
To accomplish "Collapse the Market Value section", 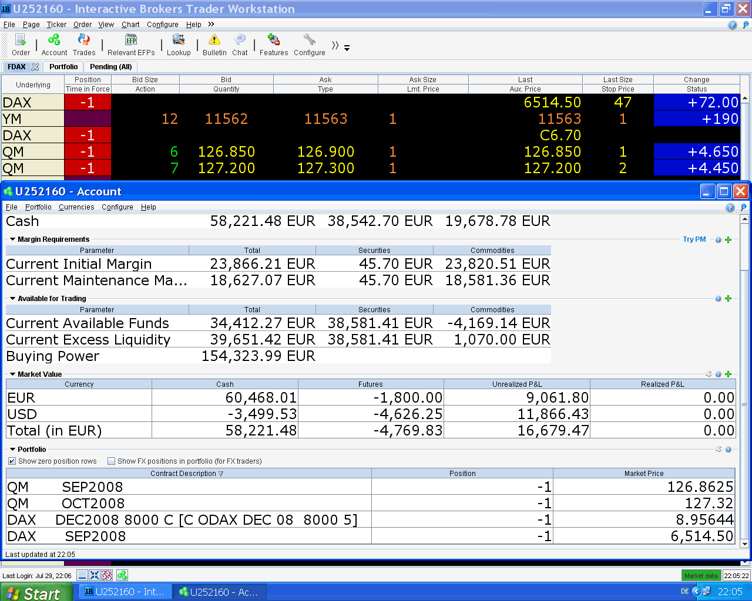I will coord(12,374).
